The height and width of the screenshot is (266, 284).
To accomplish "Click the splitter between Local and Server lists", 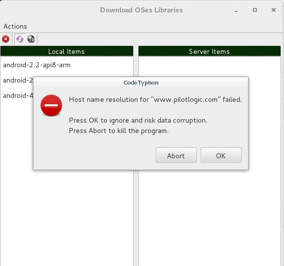I will tap(136, 218).
